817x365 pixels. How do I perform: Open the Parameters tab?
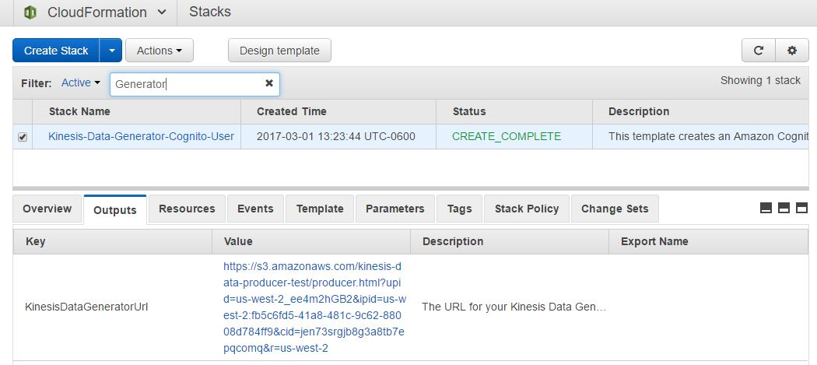(395, 209)
